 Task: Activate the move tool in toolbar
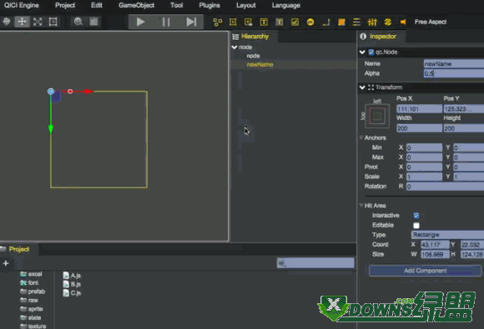pos(22,22)
